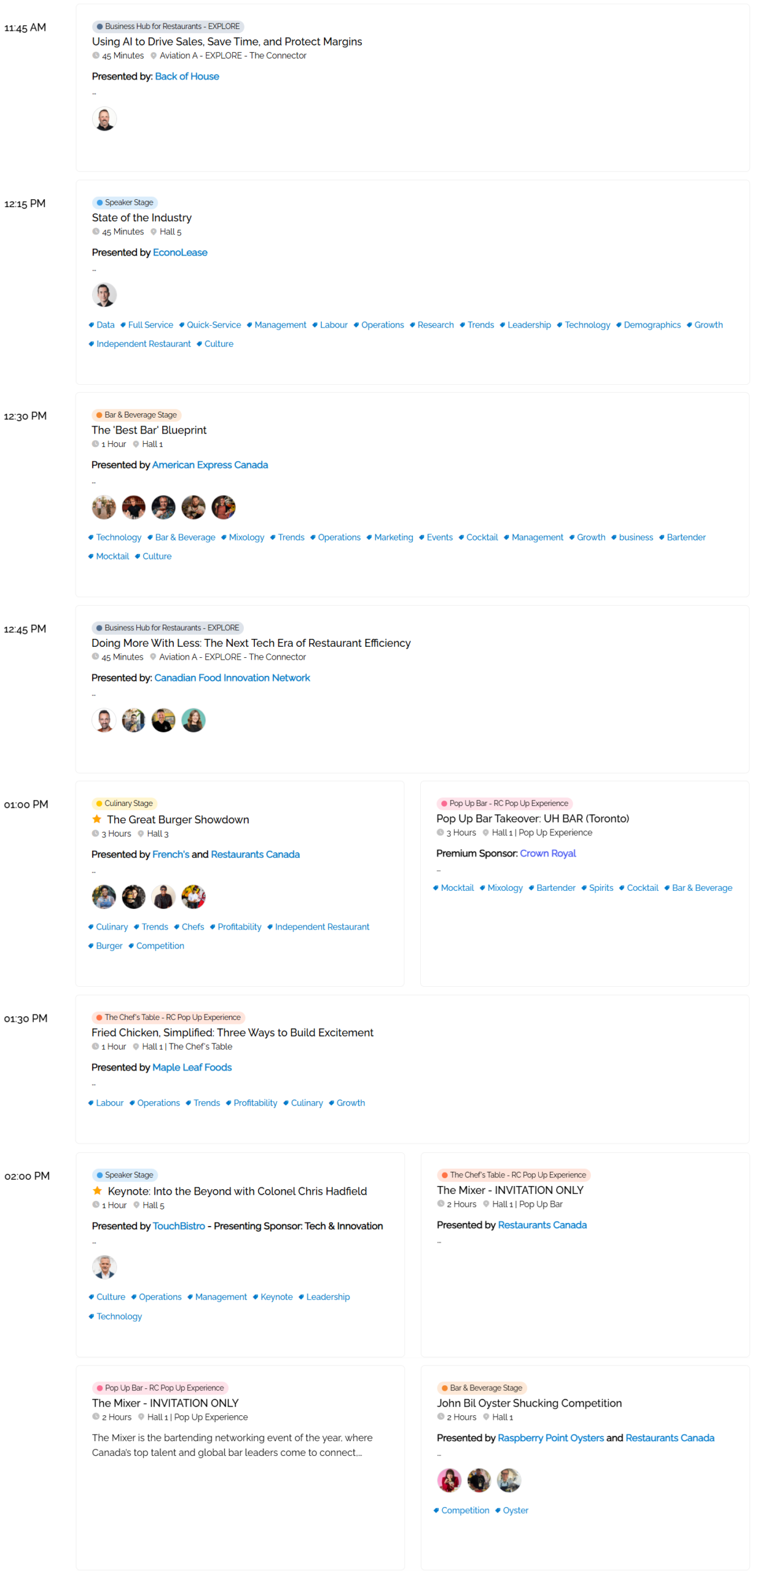Click the star icon next to the Keynote title

point(97,1190)
